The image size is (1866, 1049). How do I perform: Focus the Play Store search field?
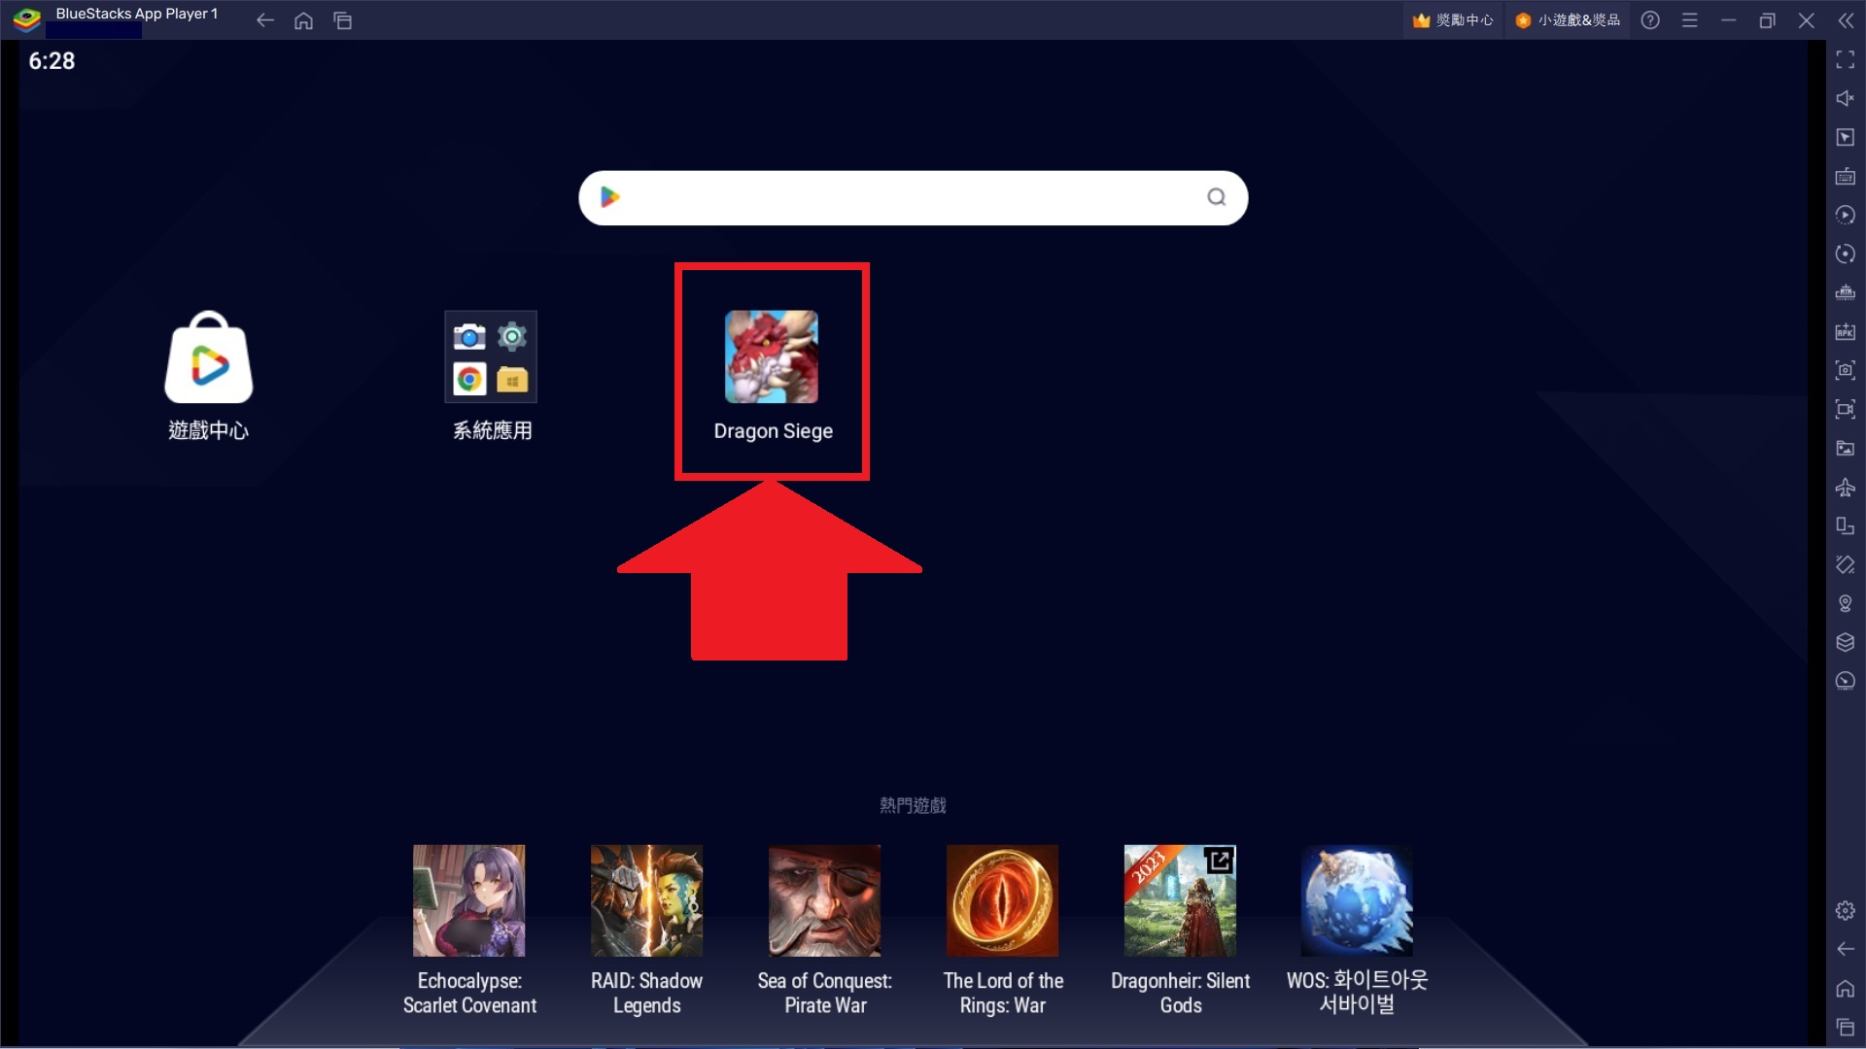point(913,198)
